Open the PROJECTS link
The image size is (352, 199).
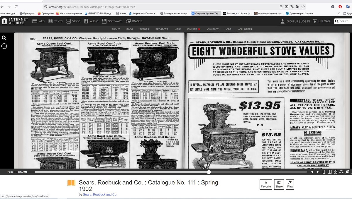click(x=162, y=29)
